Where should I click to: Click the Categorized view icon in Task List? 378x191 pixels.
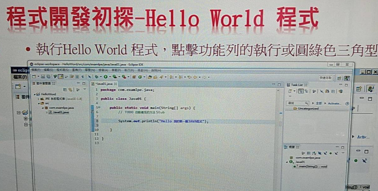pyautogui.click(x=301, y=91)
